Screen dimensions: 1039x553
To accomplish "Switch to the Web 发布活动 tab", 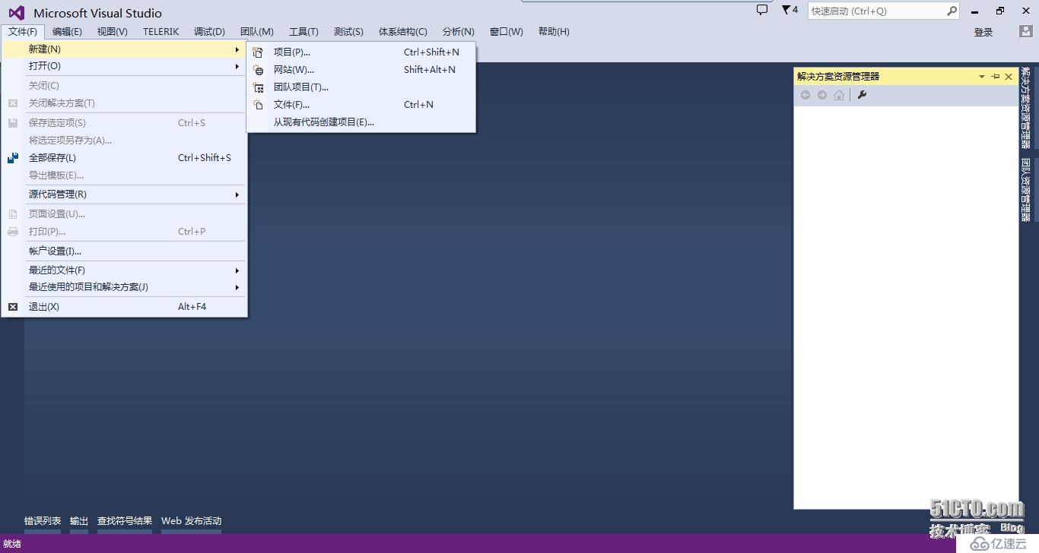I will (192, 521).
